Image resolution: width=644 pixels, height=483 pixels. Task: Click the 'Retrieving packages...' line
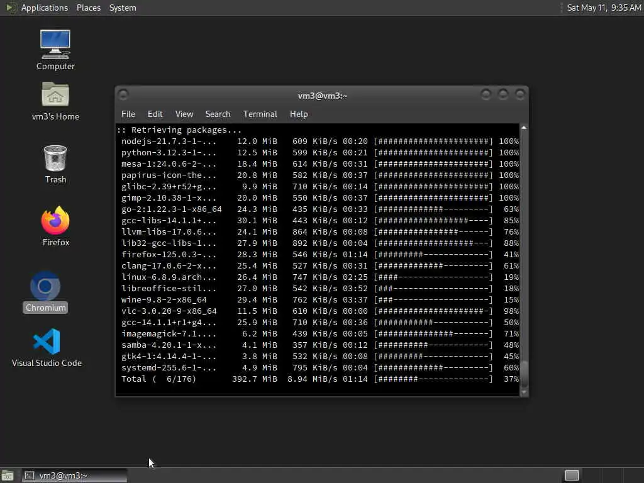pyautogui.click(x=179, y=130)
